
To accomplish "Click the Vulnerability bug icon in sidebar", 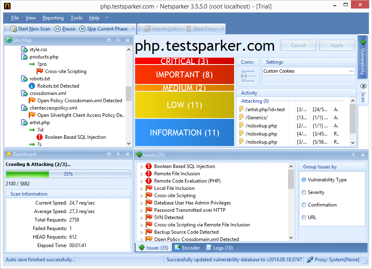I will click(x=363, y=42).
